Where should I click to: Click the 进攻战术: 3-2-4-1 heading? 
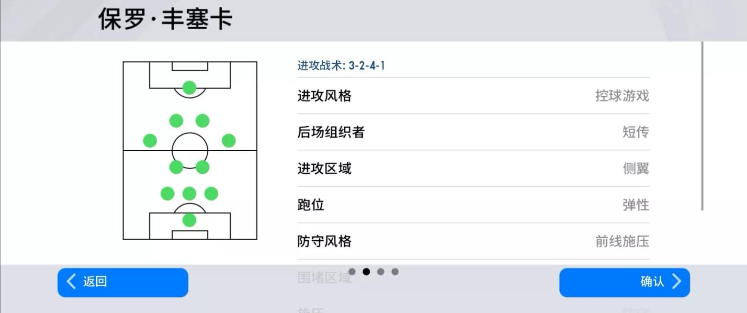(x=341, y=66)
